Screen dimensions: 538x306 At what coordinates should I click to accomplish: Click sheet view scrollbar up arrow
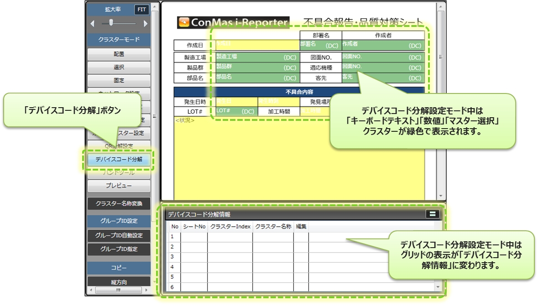(440, 6)
